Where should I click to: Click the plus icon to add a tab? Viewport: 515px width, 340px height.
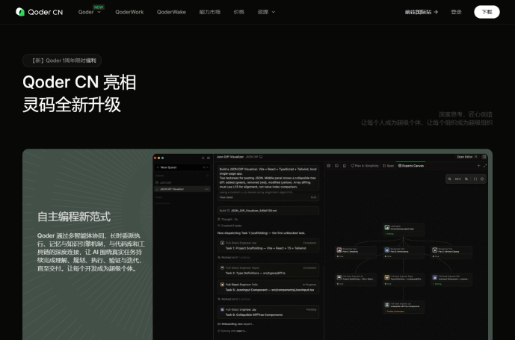[x=478, y=166]
